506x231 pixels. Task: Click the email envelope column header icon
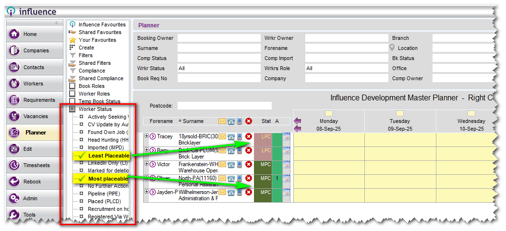pyautogui.click(x=222, y=122)
